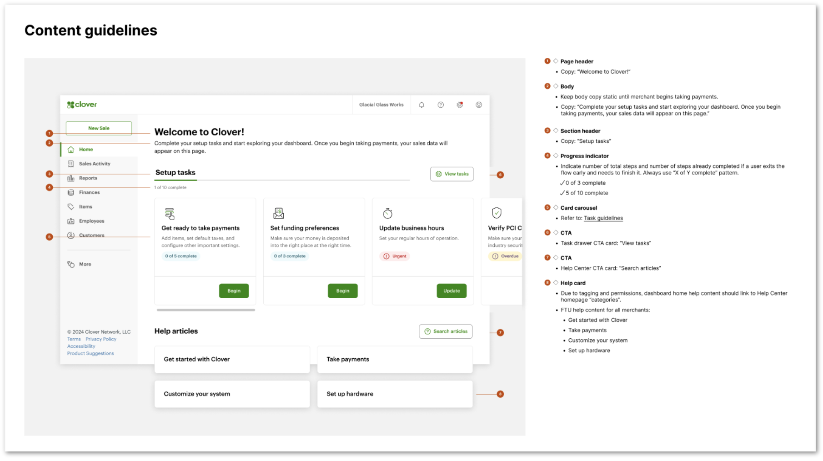The image size is (823, 461).
Task: Click the Home house icon in the sidebar
Action: 71,150
